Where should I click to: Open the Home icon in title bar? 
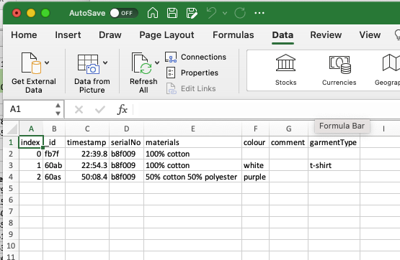pyautogui.click(x=153, y=13)
